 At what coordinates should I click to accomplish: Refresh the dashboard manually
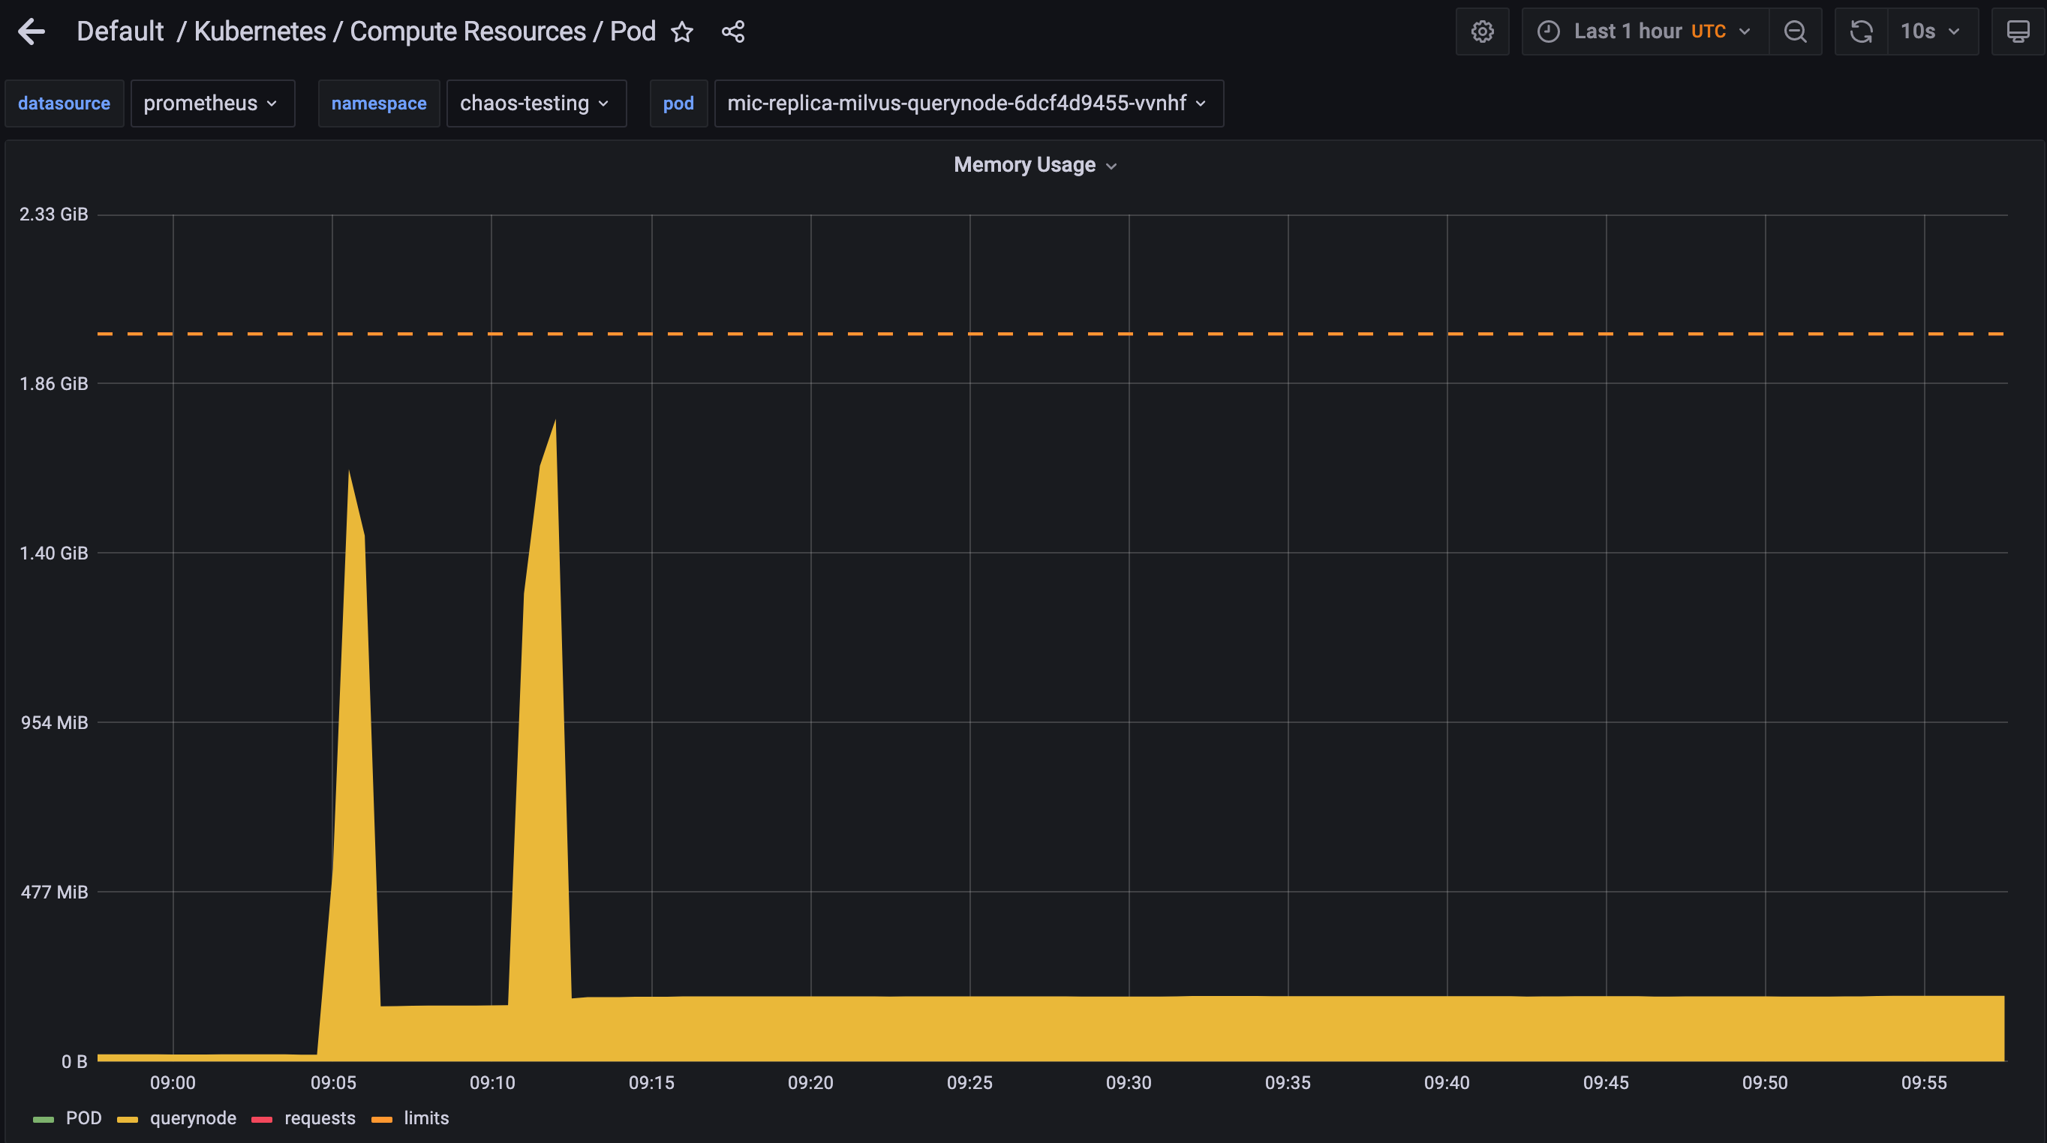pyautogui.click(x=1861, y=31)
